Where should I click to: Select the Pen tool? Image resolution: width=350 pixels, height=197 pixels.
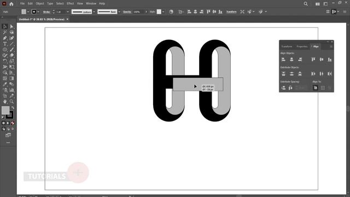point(5,38)
